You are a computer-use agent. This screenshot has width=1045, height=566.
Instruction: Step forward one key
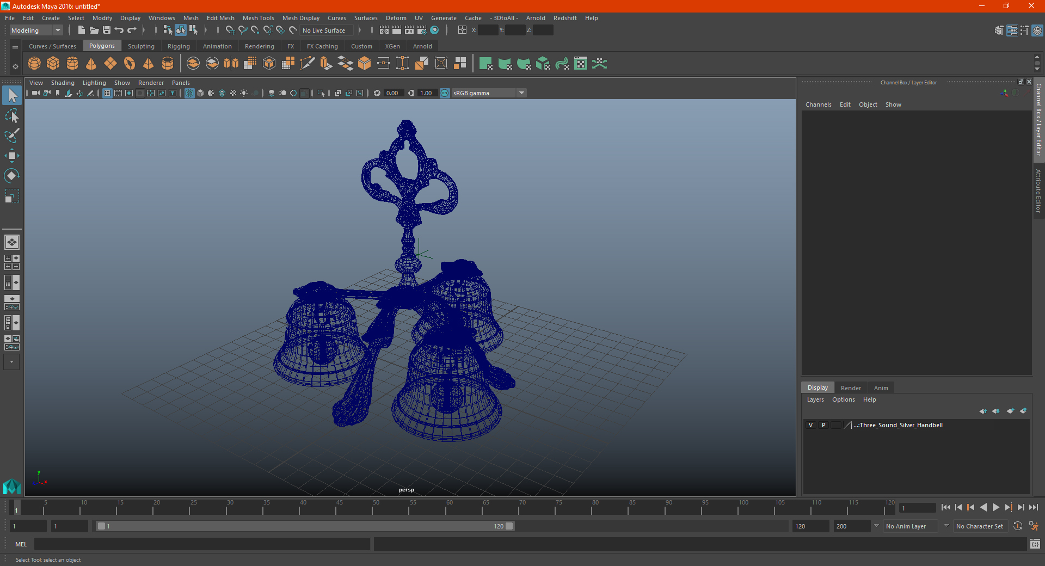pyautogui.click(x=1008, y=507)
